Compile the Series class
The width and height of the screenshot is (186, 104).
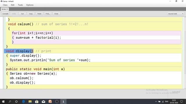tap(6, 14)
